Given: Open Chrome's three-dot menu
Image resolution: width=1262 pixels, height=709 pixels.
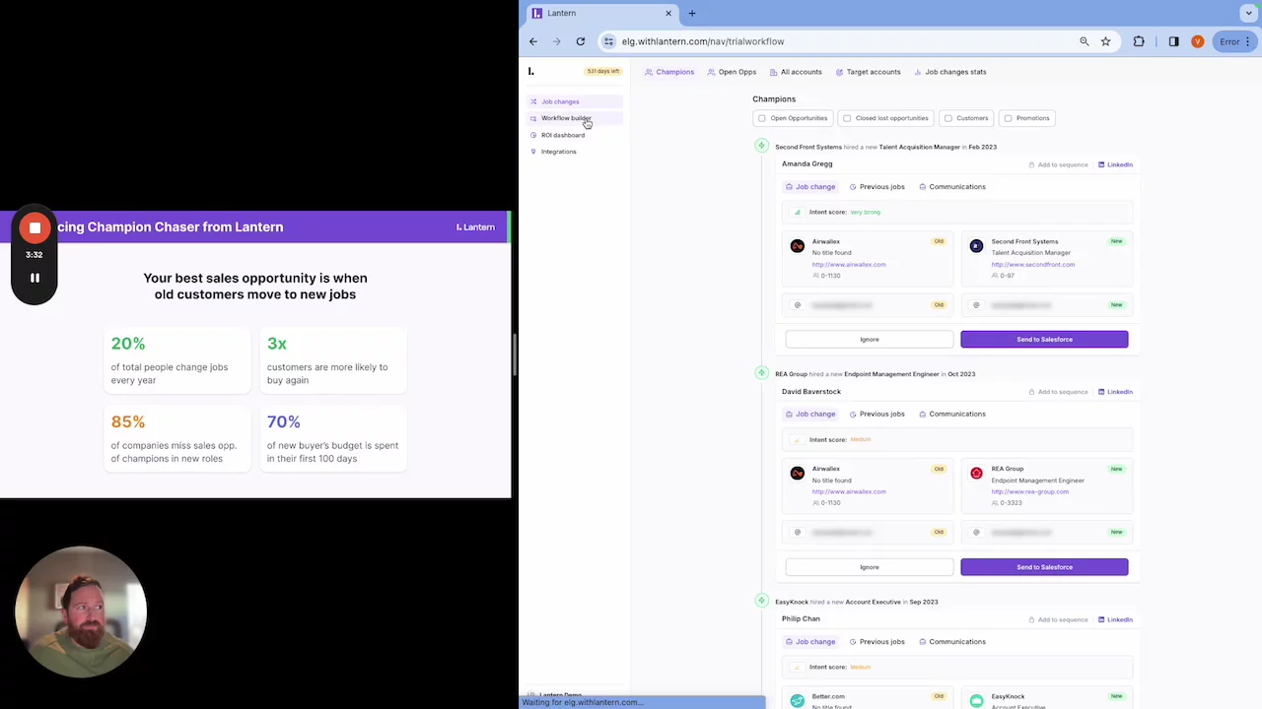Looking at the screenshot, I should 1249,41.
